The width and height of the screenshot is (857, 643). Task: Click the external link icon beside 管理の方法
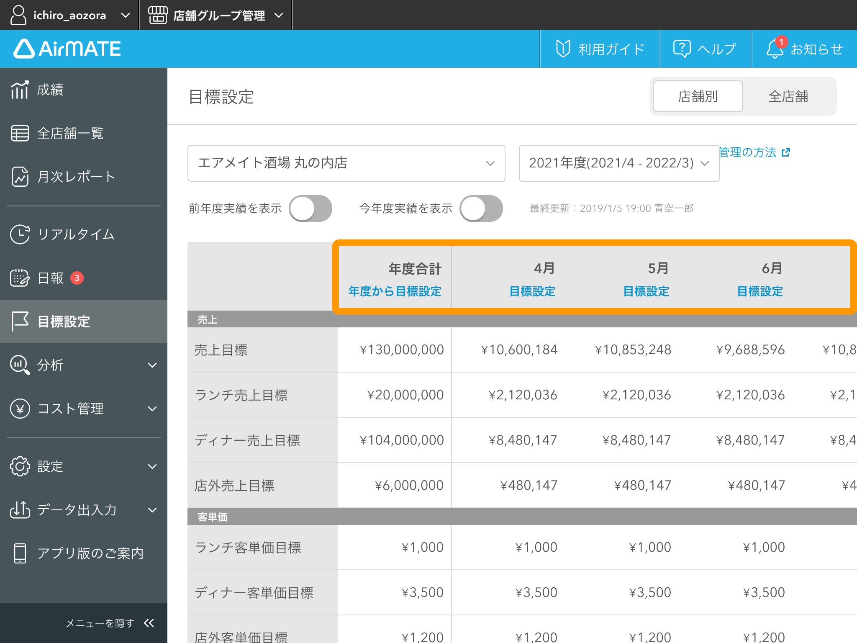click(x=785, y=152)
